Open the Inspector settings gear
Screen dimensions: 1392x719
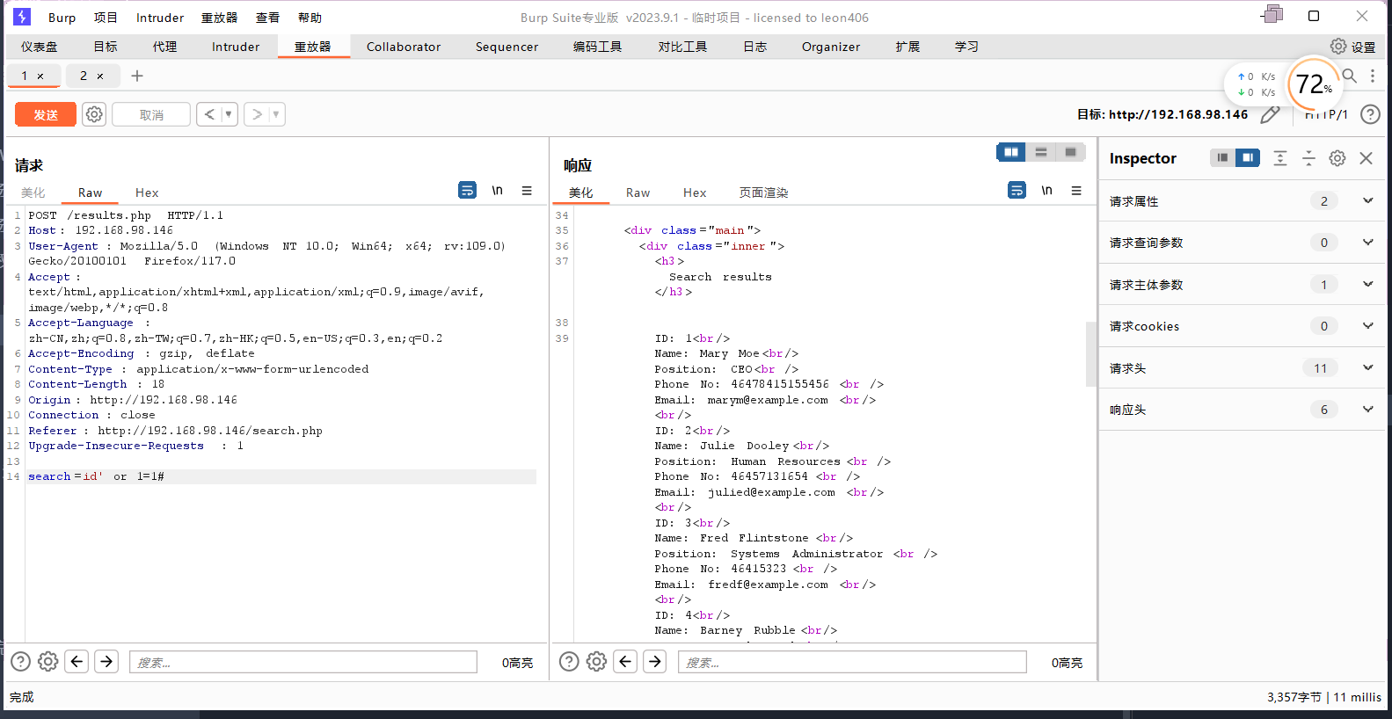tap(1337, 158)
